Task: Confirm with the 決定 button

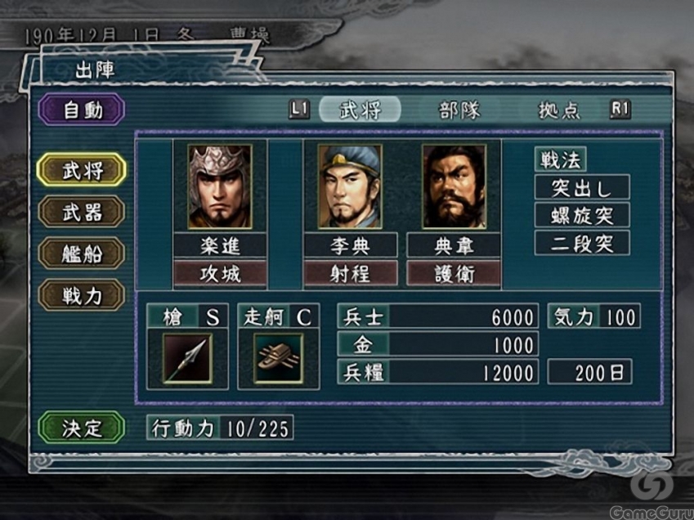Action: pyautogui.click(x=82, y=428)
